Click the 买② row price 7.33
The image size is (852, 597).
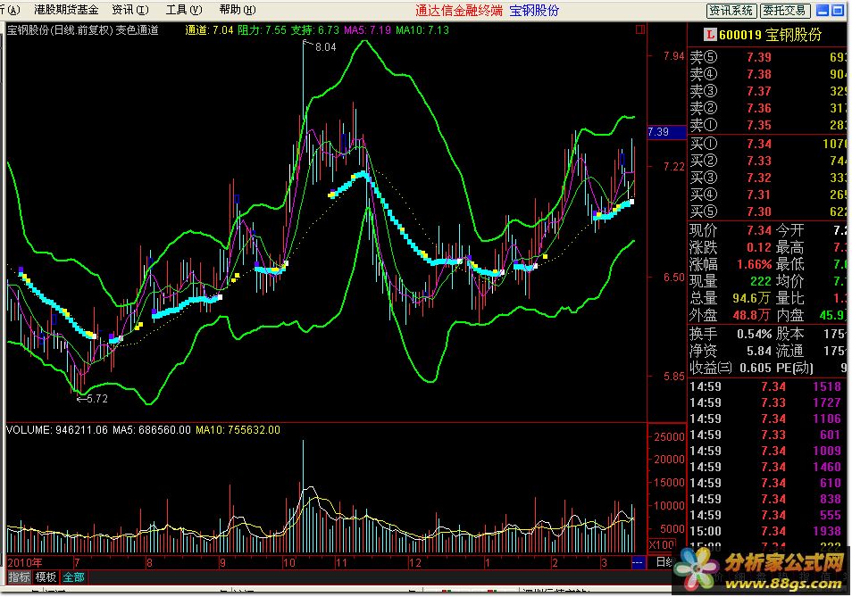point(759,161)
